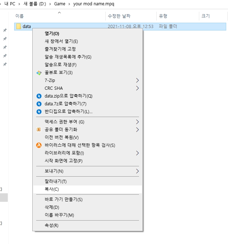Select 삭제(D) to delete folder
228x244 pixels.
(x=88, y=207)
